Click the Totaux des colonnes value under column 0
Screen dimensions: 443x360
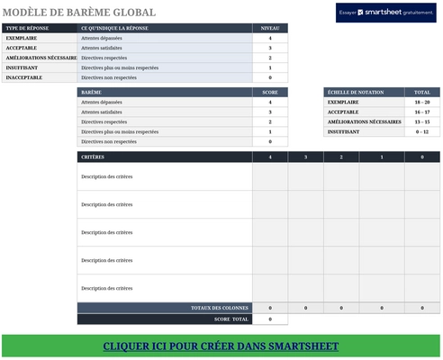pos(422,308)
